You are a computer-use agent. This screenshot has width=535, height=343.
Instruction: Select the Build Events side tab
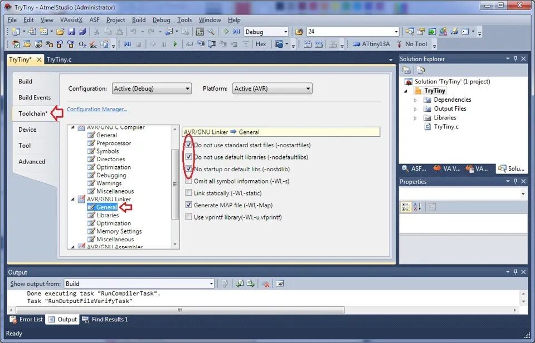pyautogui.click(x=35, y=97)
